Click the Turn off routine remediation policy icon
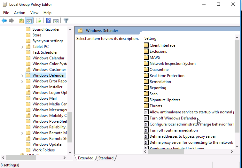 pyautogui.click(x=146, y=130)
